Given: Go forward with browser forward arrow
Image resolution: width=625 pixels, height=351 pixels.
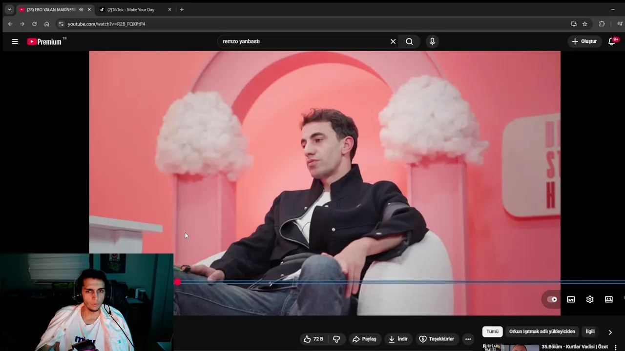Looking at the screenshot, I should pyautogui.click(x=22, y=24).
